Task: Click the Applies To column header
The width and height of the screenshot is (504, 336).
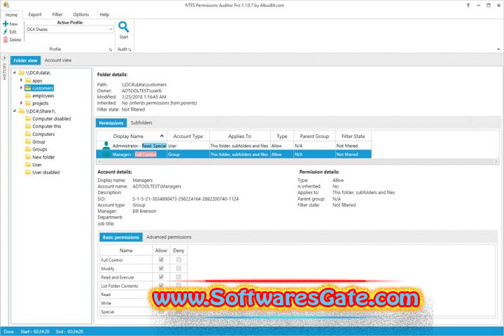Action: [240, 136]
